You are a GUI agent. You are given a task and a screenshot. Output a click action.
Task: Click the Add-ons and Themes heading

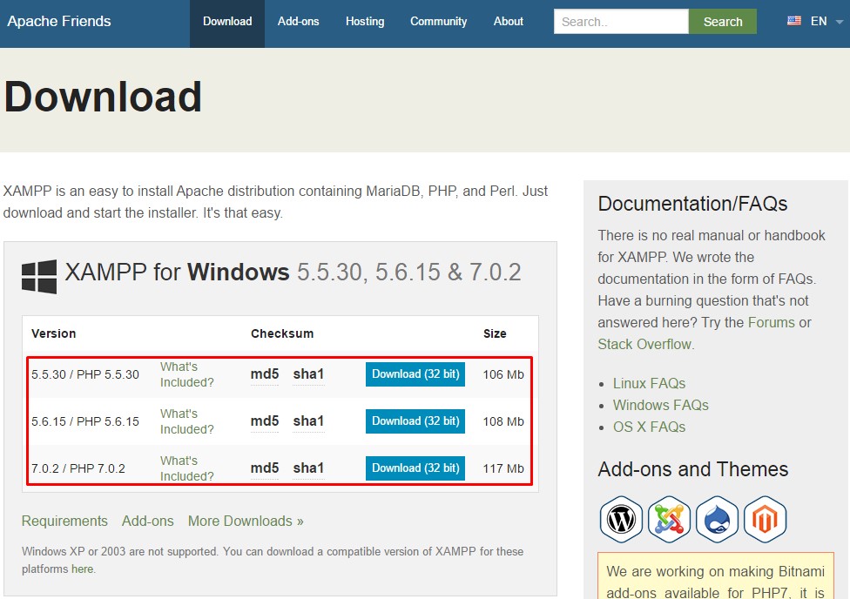click(x=692, y=469)
